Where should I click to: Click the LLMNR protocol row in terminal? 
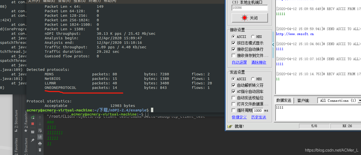click(128, 83)
